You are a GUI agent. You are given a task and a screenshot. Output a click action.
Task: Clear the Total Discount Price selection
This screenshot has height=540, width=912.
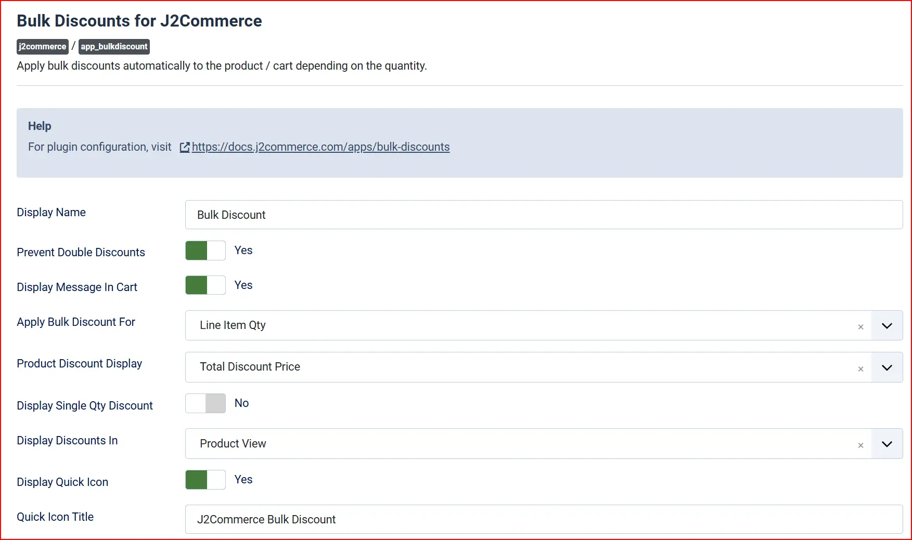(x=860, y=368)
